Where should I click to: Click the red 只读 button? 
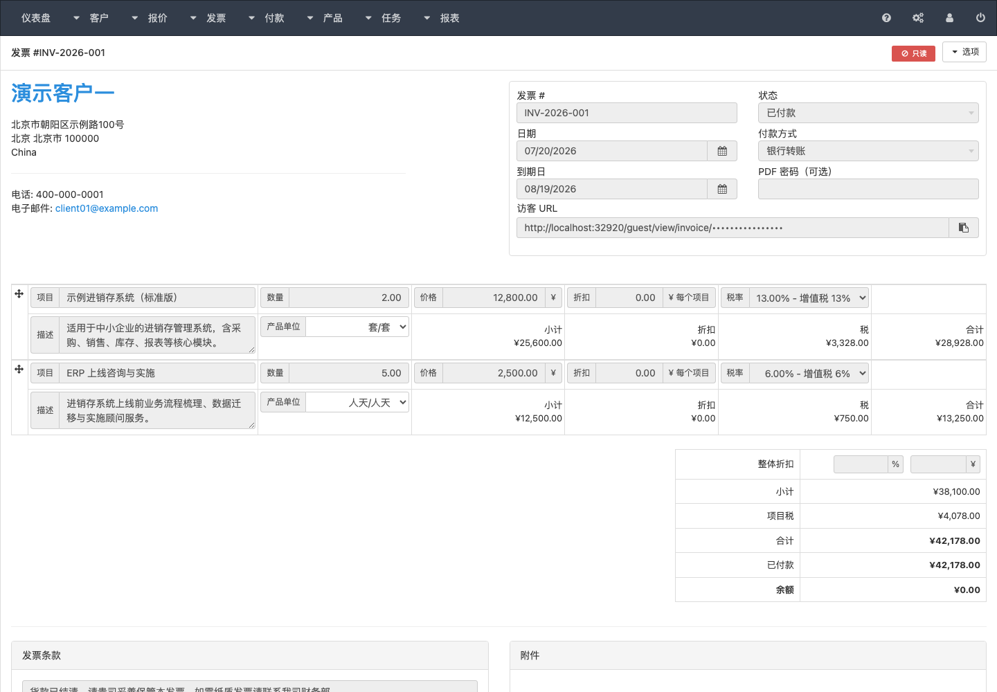point(913,53)
